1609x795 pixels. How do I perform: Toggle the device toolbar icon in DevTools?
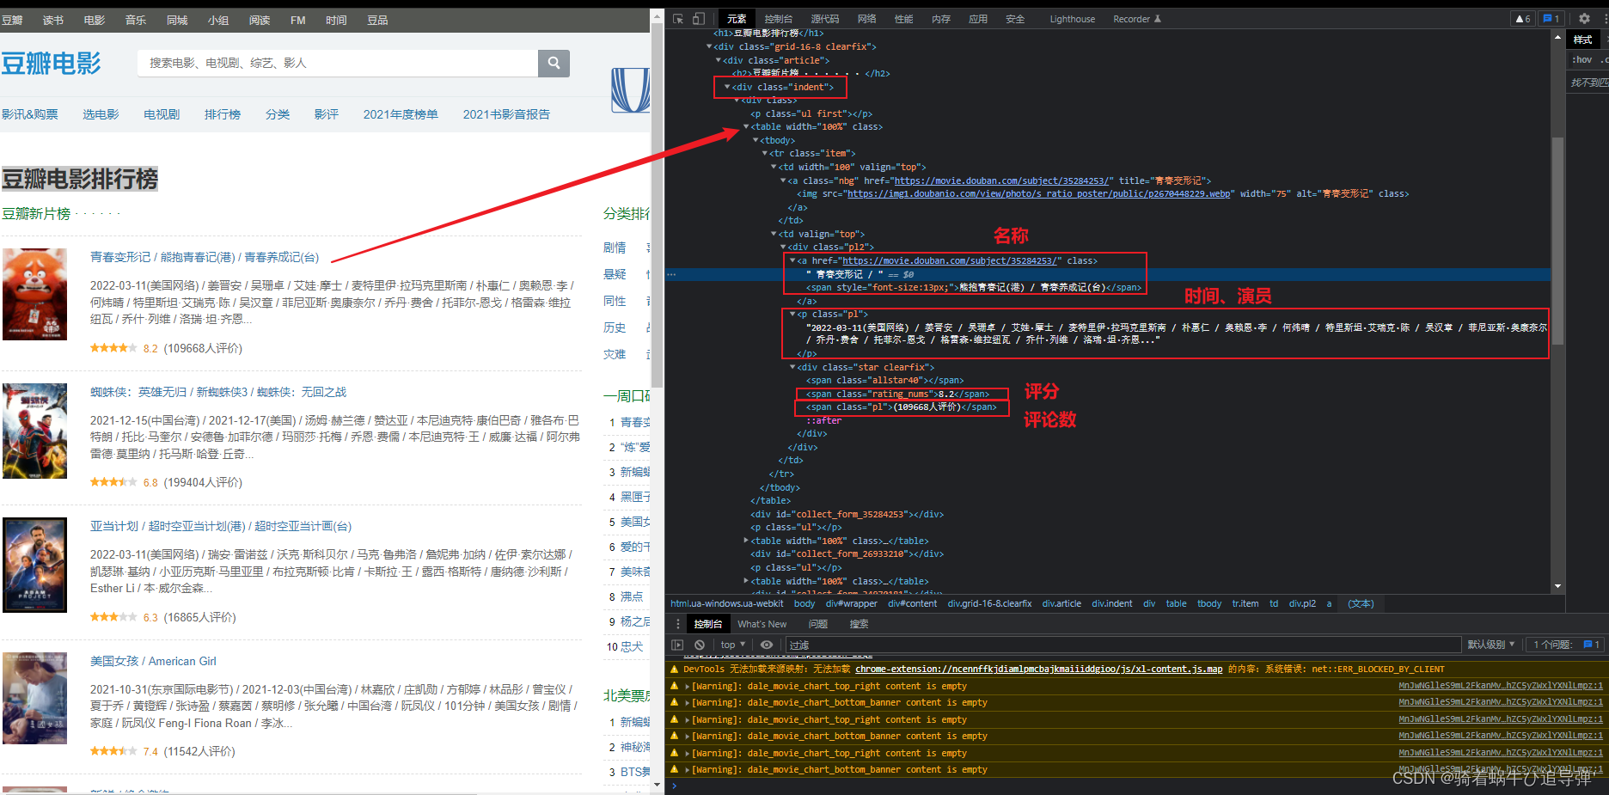[x=699, y=18]
